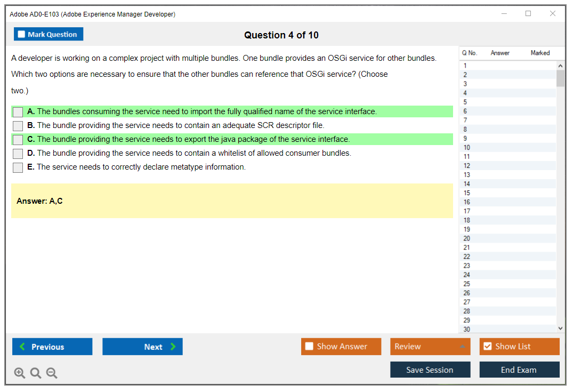The image size is (573, 392).
Task: Check option D whitelist checkbox
Action: pyautogui.click(x=18, y=154)
